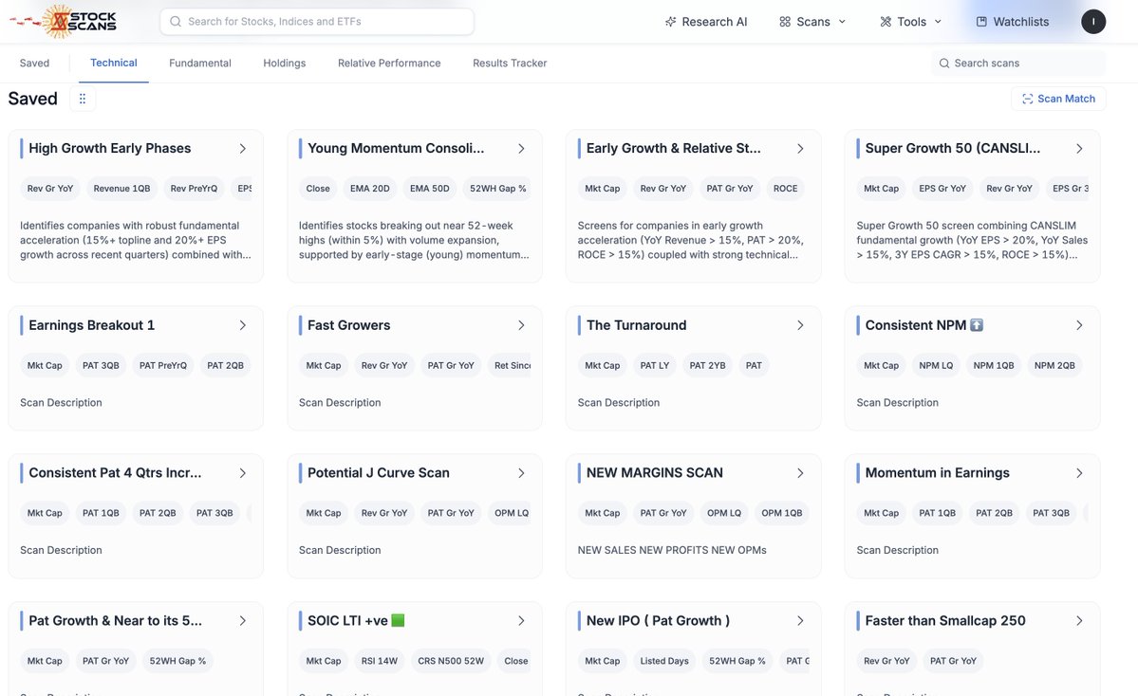Click PAT 2YB tag on The Turnaround
Image resolution: width=1138 pixels, height=696 pixels.
click(708, 365)
